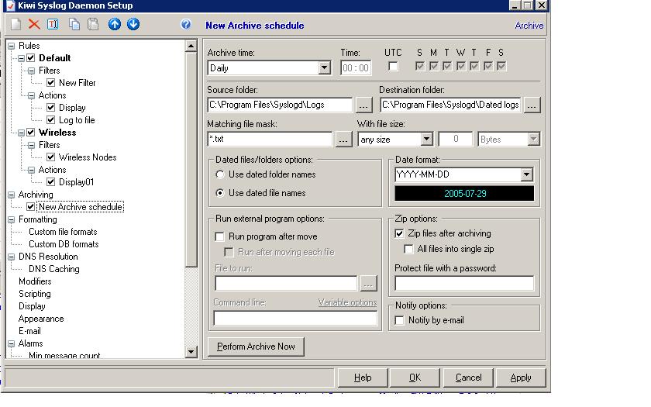Viewport: 651px width, 407px height.
Task: Move item up with blue arrow
Action: (x=115, y=25)
